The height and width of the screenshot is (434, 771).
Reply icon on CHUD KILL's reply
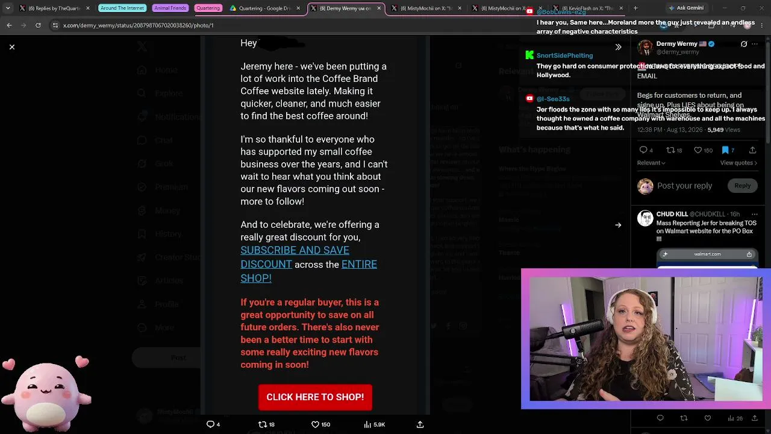(660, 418)
